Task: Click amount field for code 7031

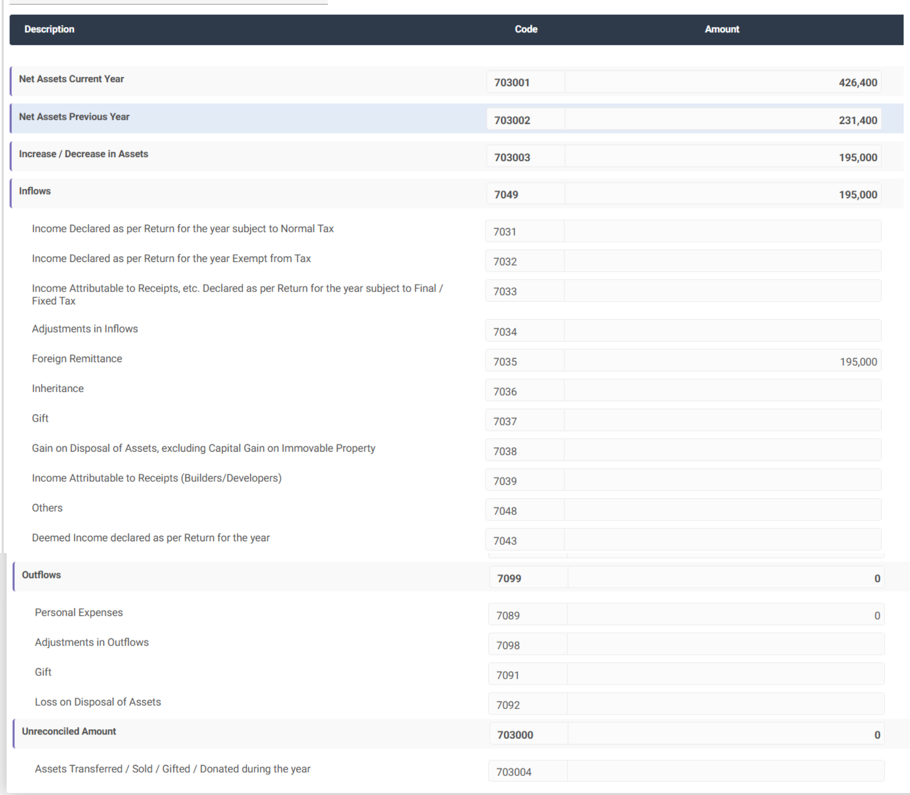Action: pos(722,231)
